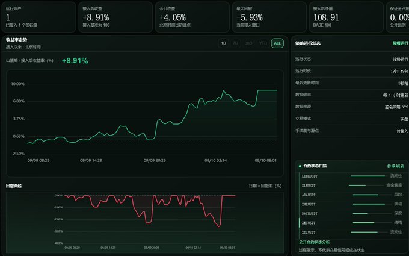
Task: Click 深度 label in DASHUSDT row
Action: tap(398, 213)
